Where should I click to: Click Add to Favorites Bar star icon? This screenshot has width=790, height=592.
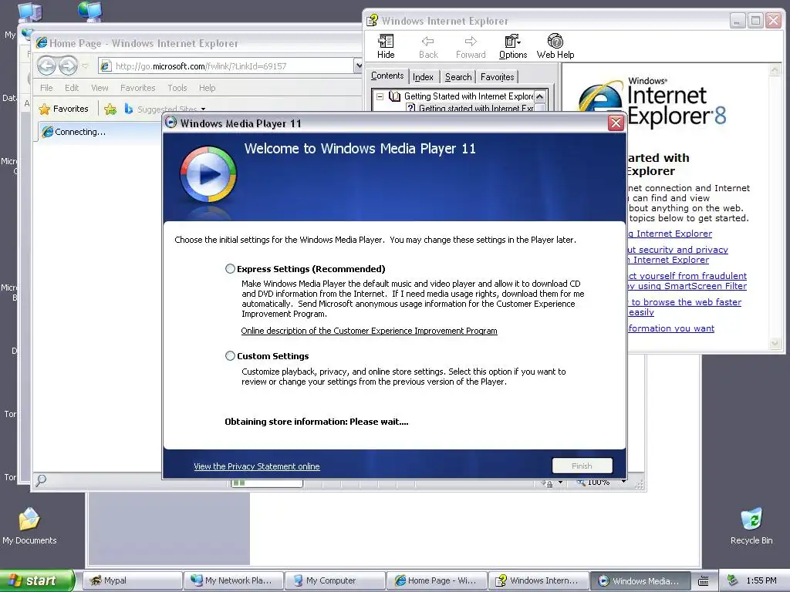coord(110,109)
